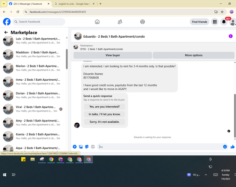Viewport: 236px width, 187px height.
Task: Focus the Search Facebook field
Action: (x=39, y=22)
